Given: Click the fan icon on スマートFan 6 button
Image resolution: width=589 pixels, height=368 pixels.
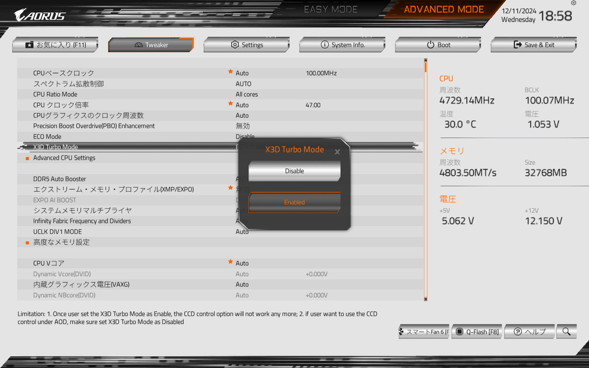Looking at the screenshot, I should coord(402,332).
